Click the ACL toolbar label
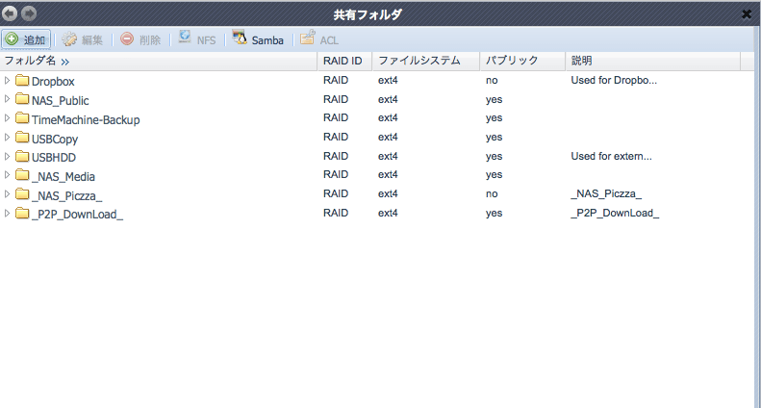Viewport: 761px width, 408px height. pos(329,40)
